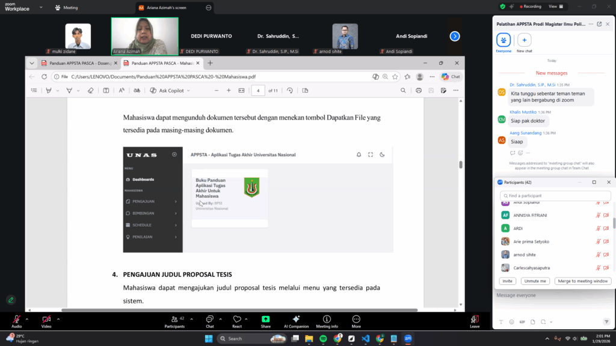Click the Find a participant search field

[555, 196]
